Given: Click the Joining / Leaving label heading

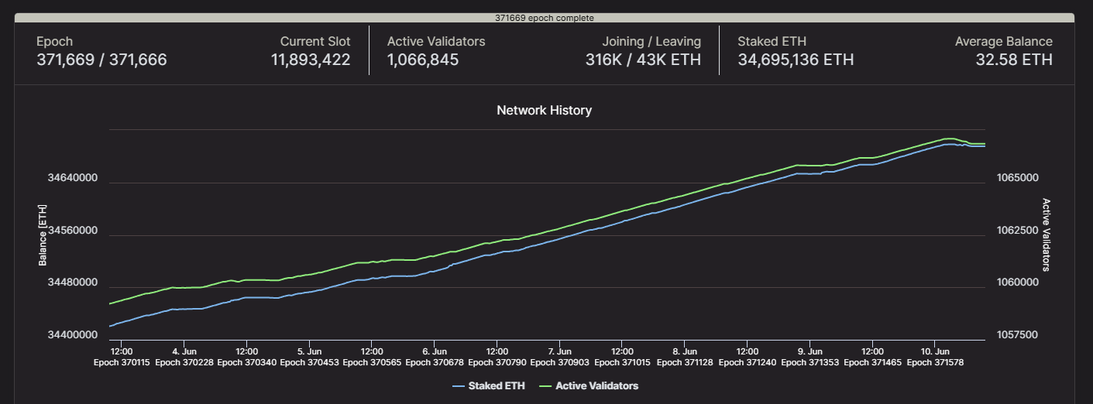Looking at the screenshot, I should click(x=651, y=42).
